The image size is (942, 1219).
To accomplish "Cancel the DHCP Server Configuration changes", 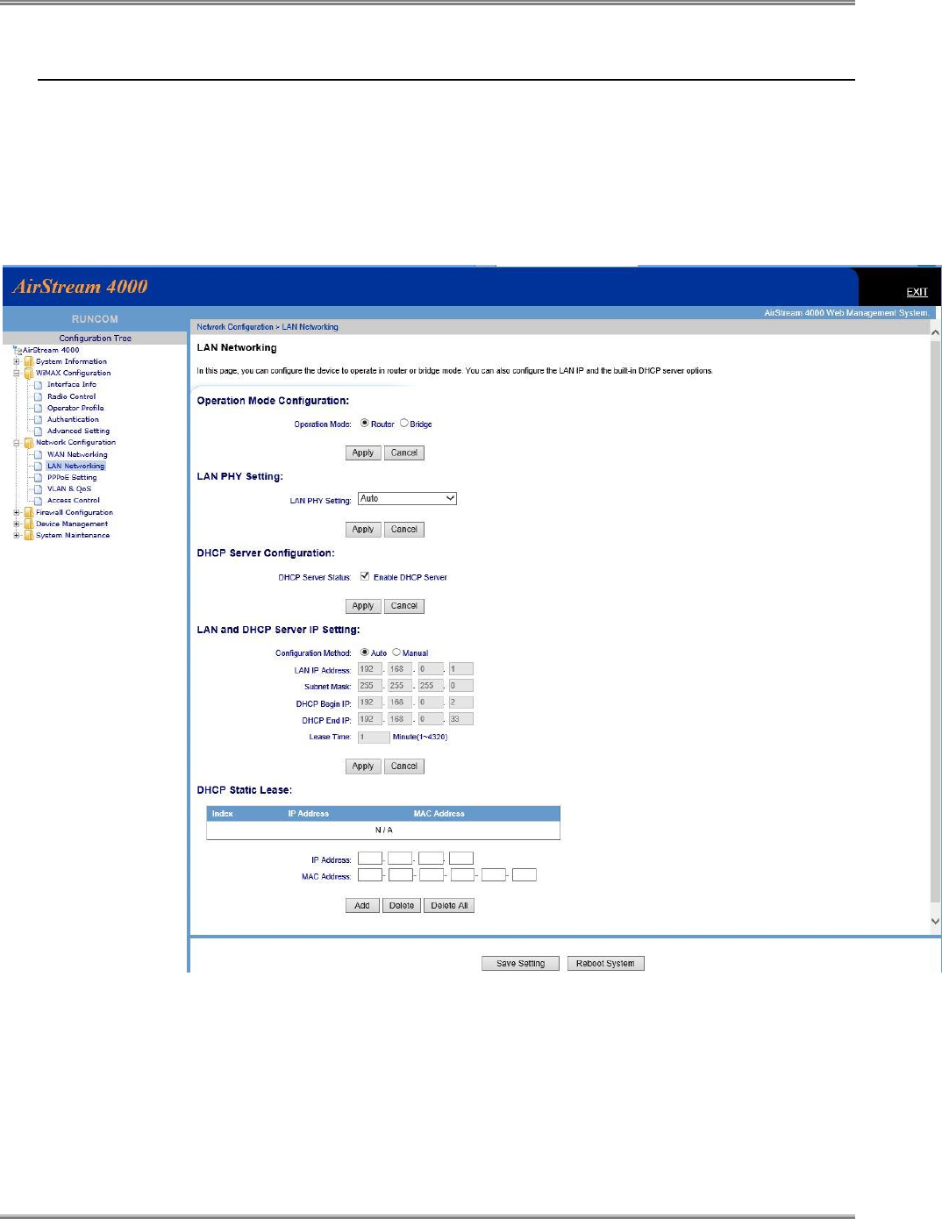I will coord(404,605).
